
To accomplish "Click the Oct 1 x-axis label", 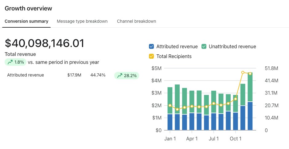I will (236, 139).
